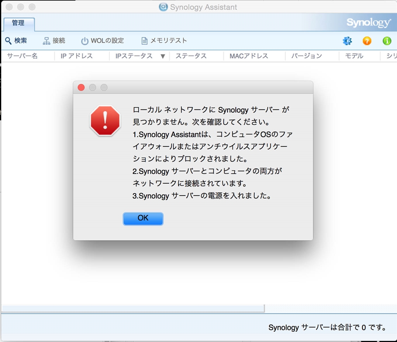Click the 接続 connect toolbar item

[54, 41]
